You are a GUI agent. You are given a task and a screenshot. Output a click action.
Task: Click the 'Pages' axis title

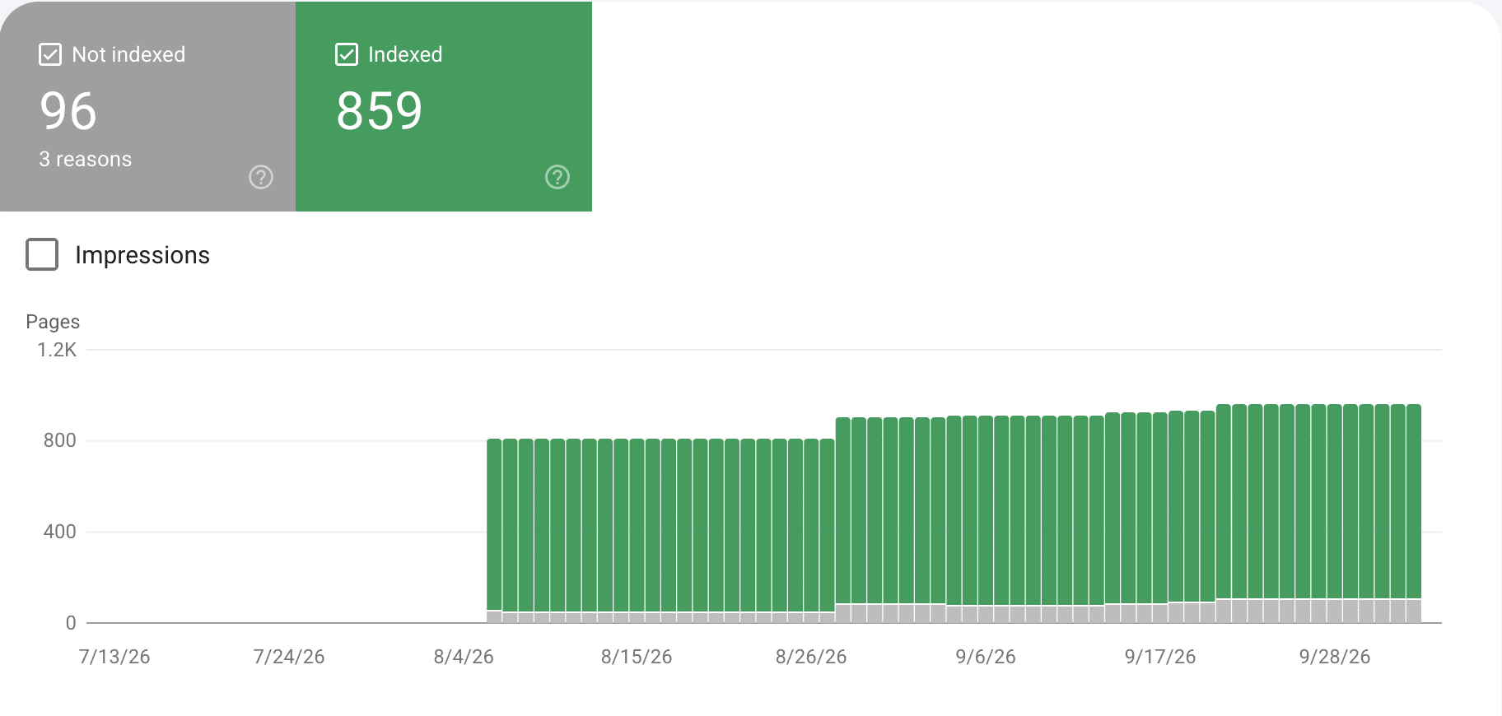pos(53,322)
